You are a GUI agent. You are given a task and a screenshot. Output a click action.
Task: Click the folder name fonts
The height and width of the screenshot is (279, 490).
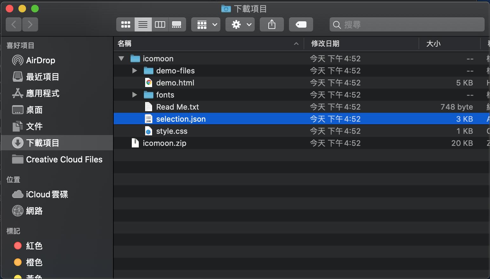pyautogui.click(x=165, y=95)
